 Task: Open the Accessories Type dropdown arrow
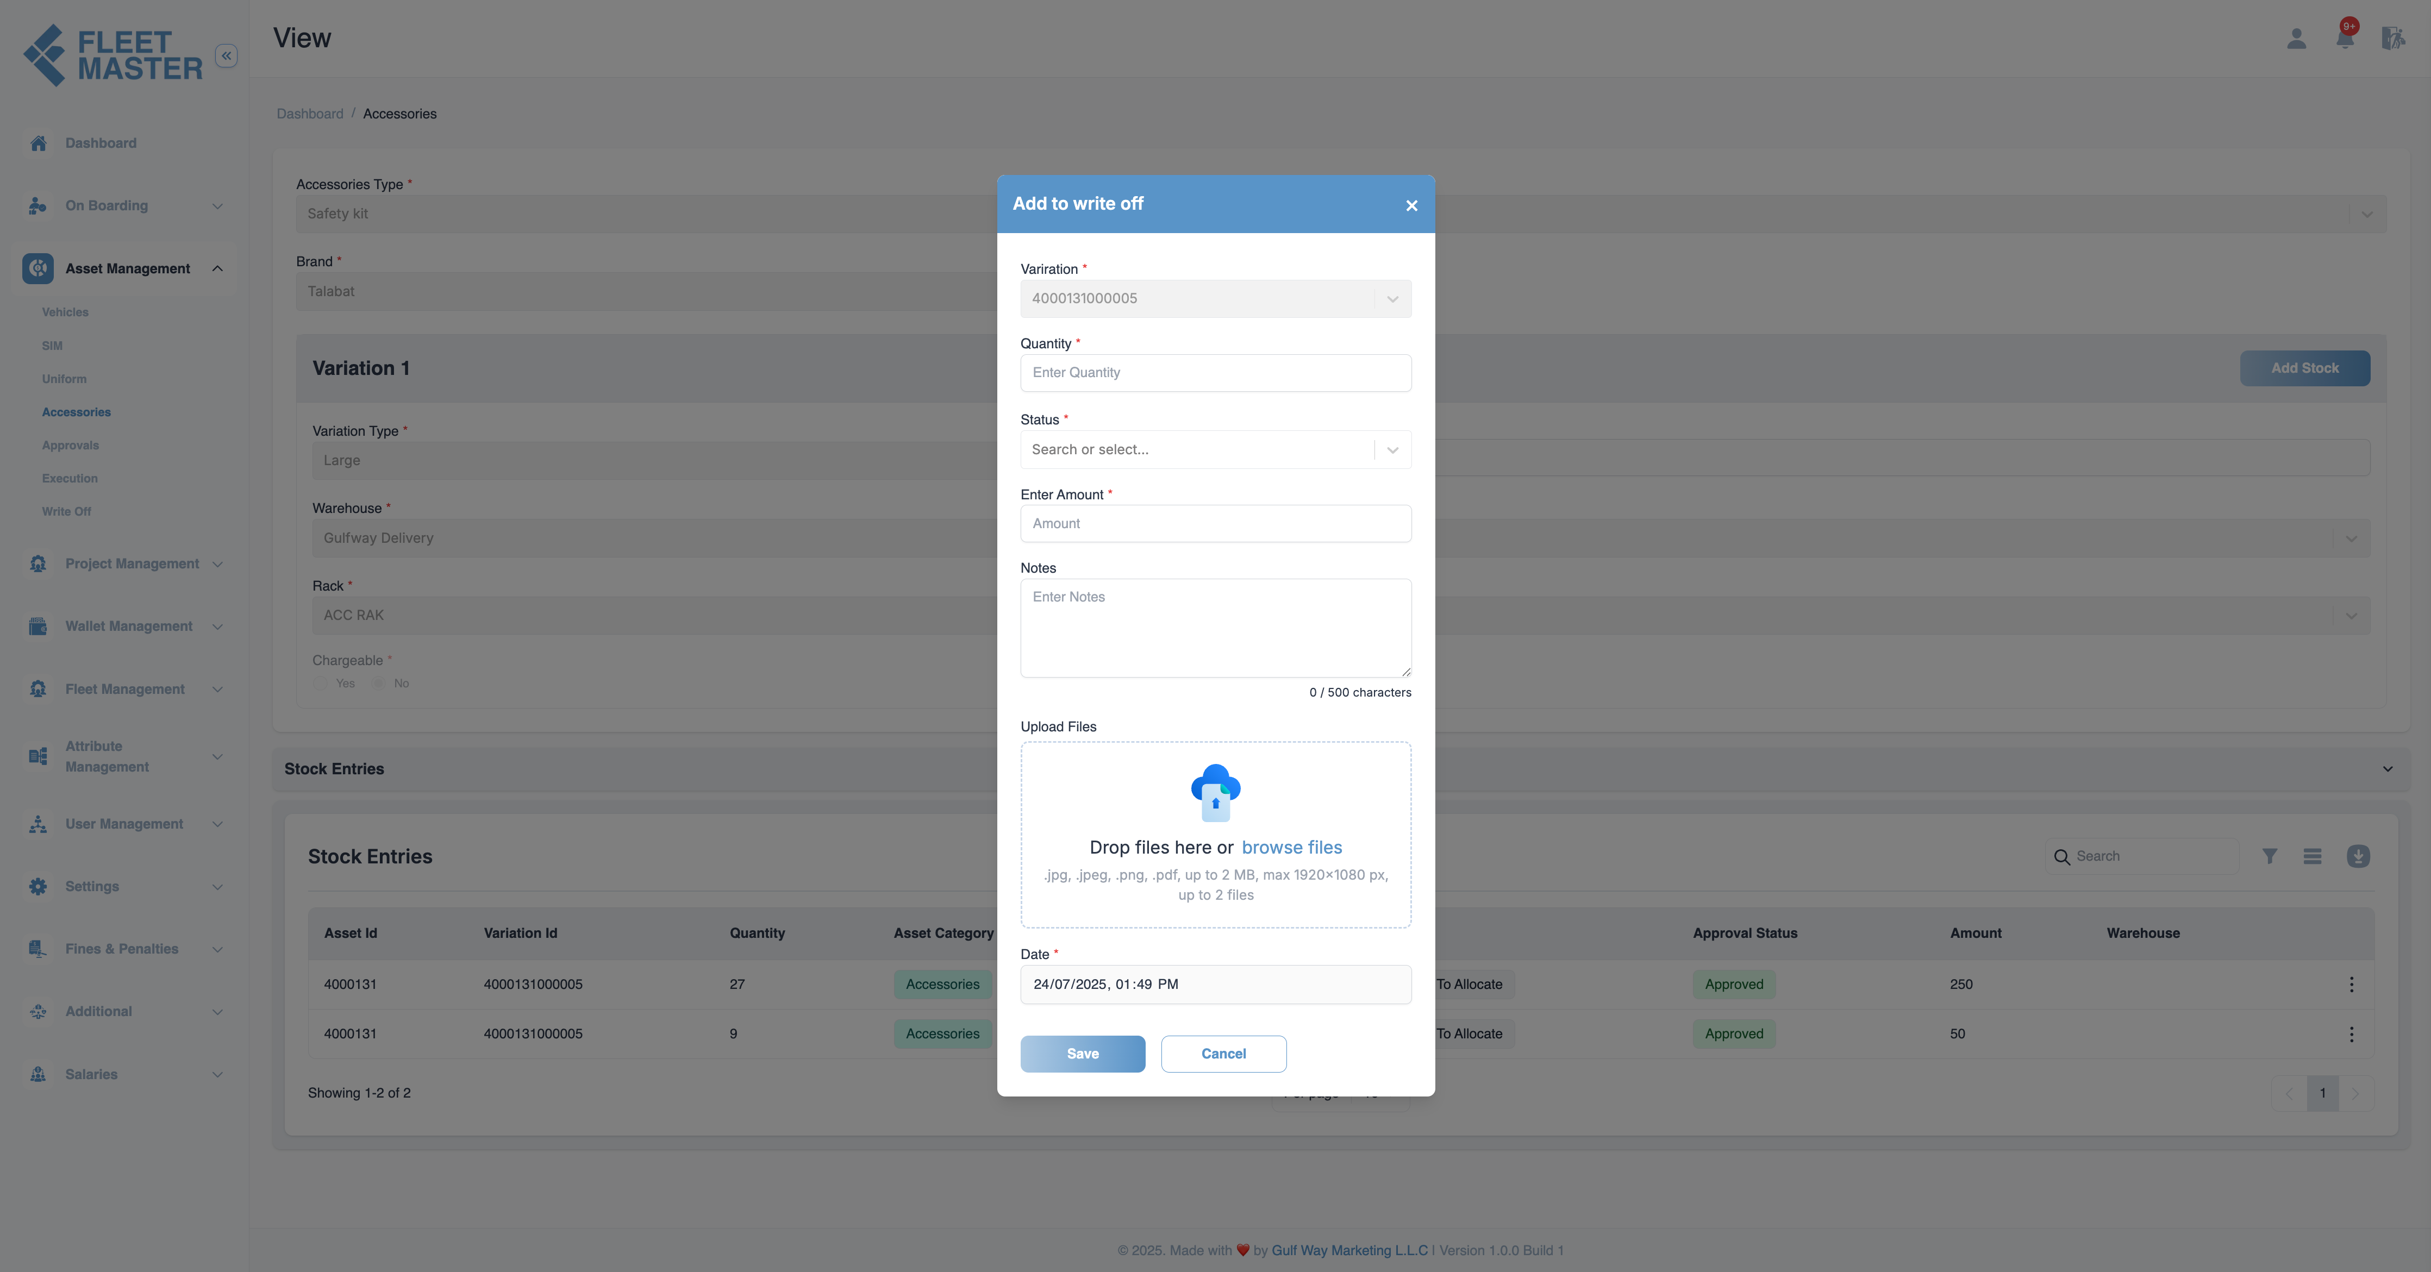2366,214
